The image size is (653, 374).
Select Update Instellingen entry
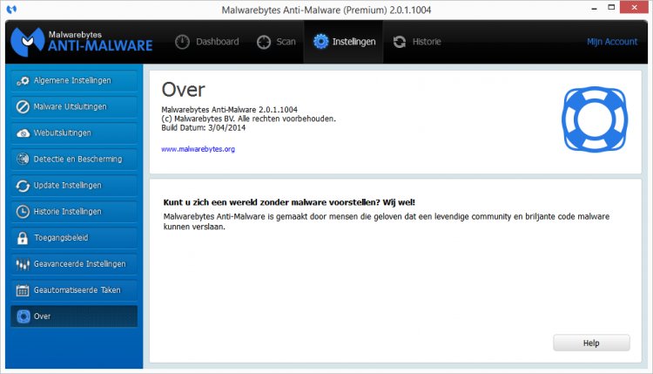[74, 185]
